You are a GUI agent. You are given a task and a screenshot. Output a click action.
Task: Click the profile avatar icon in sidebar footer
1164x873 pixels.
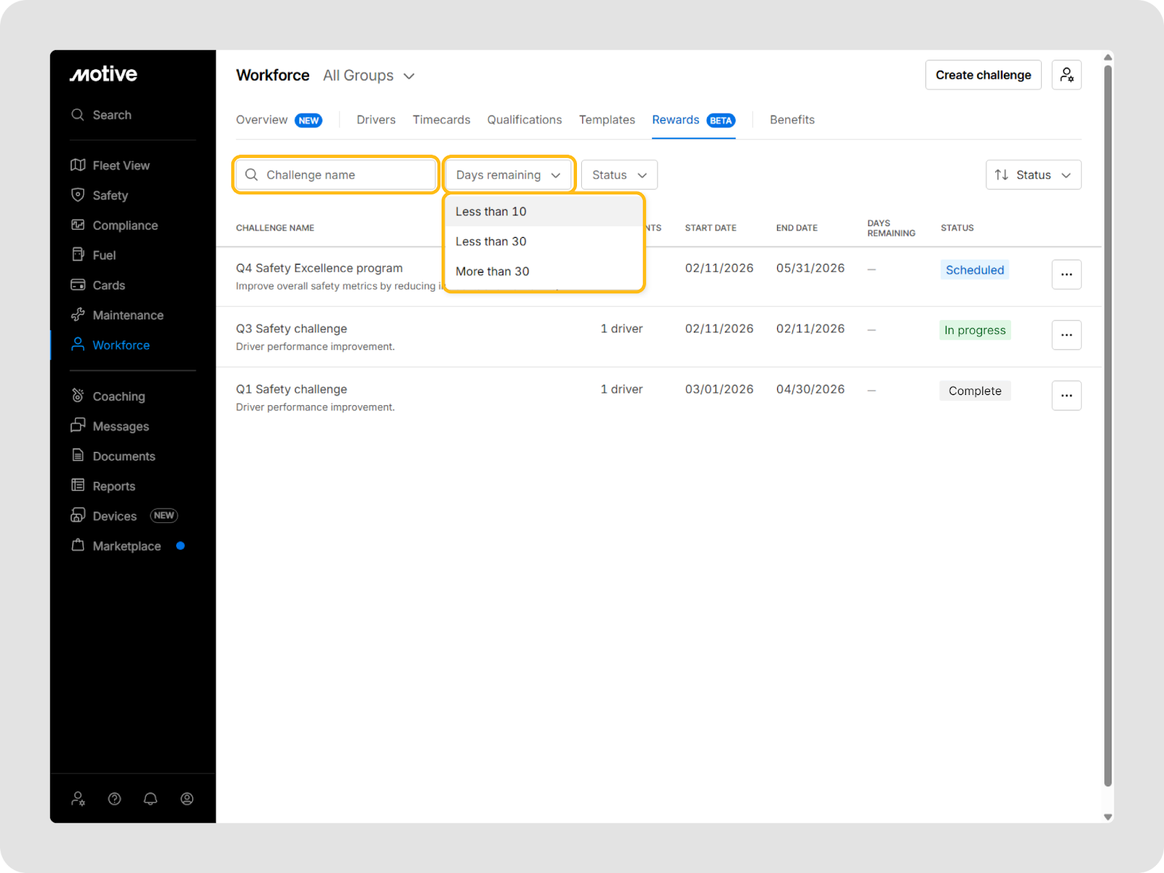tap(187, 799)
